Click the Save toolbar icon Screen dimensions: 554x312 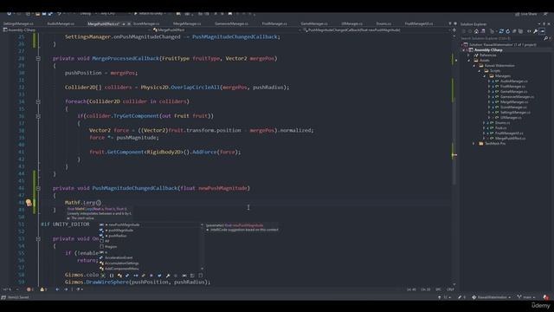[44, 14]
